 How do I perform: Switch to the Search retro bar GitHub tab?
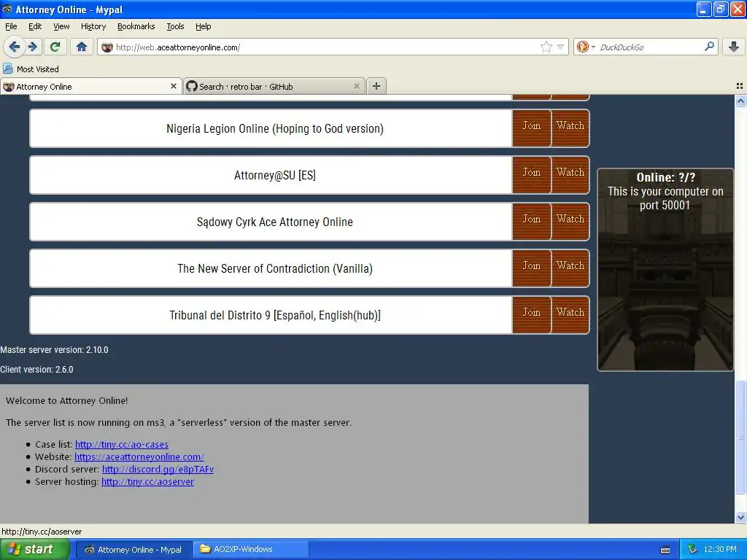coord(274,86)
